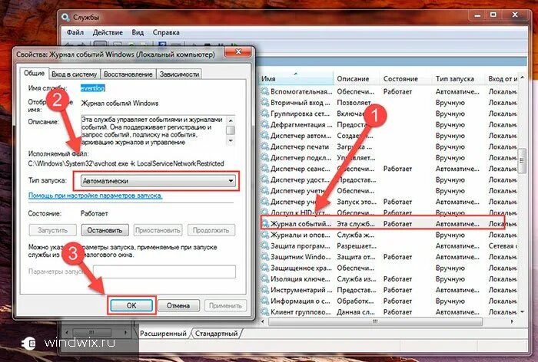Click left pane horizontal scrollbar
Image resolution: width=538 pixels, height=362 pixels.
click(x=96, y=332)
